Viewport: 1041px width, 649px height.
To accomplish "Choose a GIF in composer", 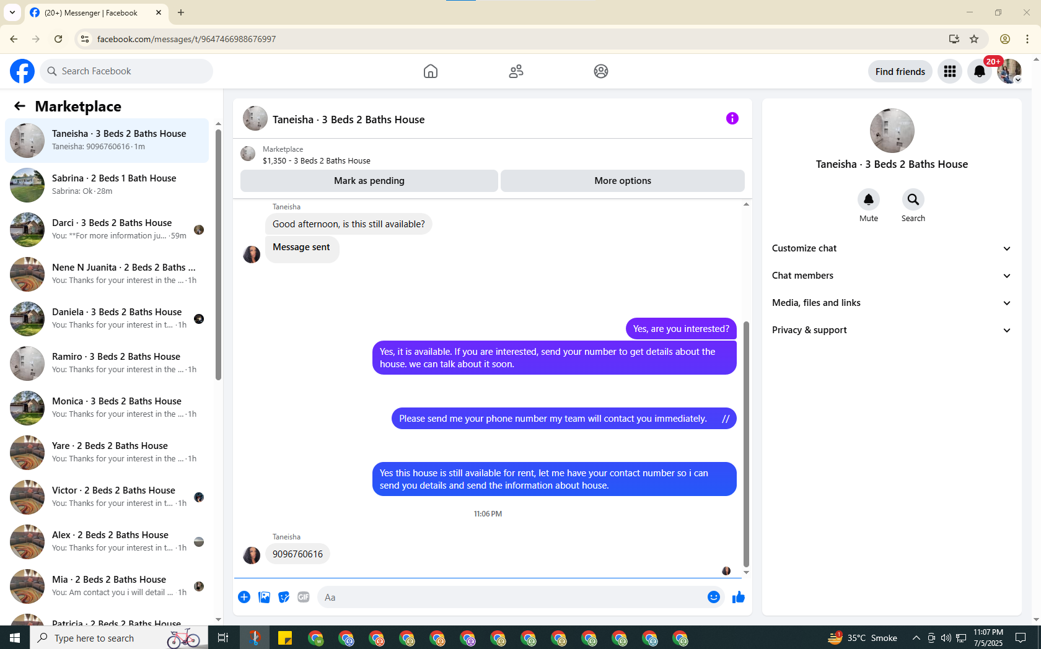I will [x=304, y=597].
